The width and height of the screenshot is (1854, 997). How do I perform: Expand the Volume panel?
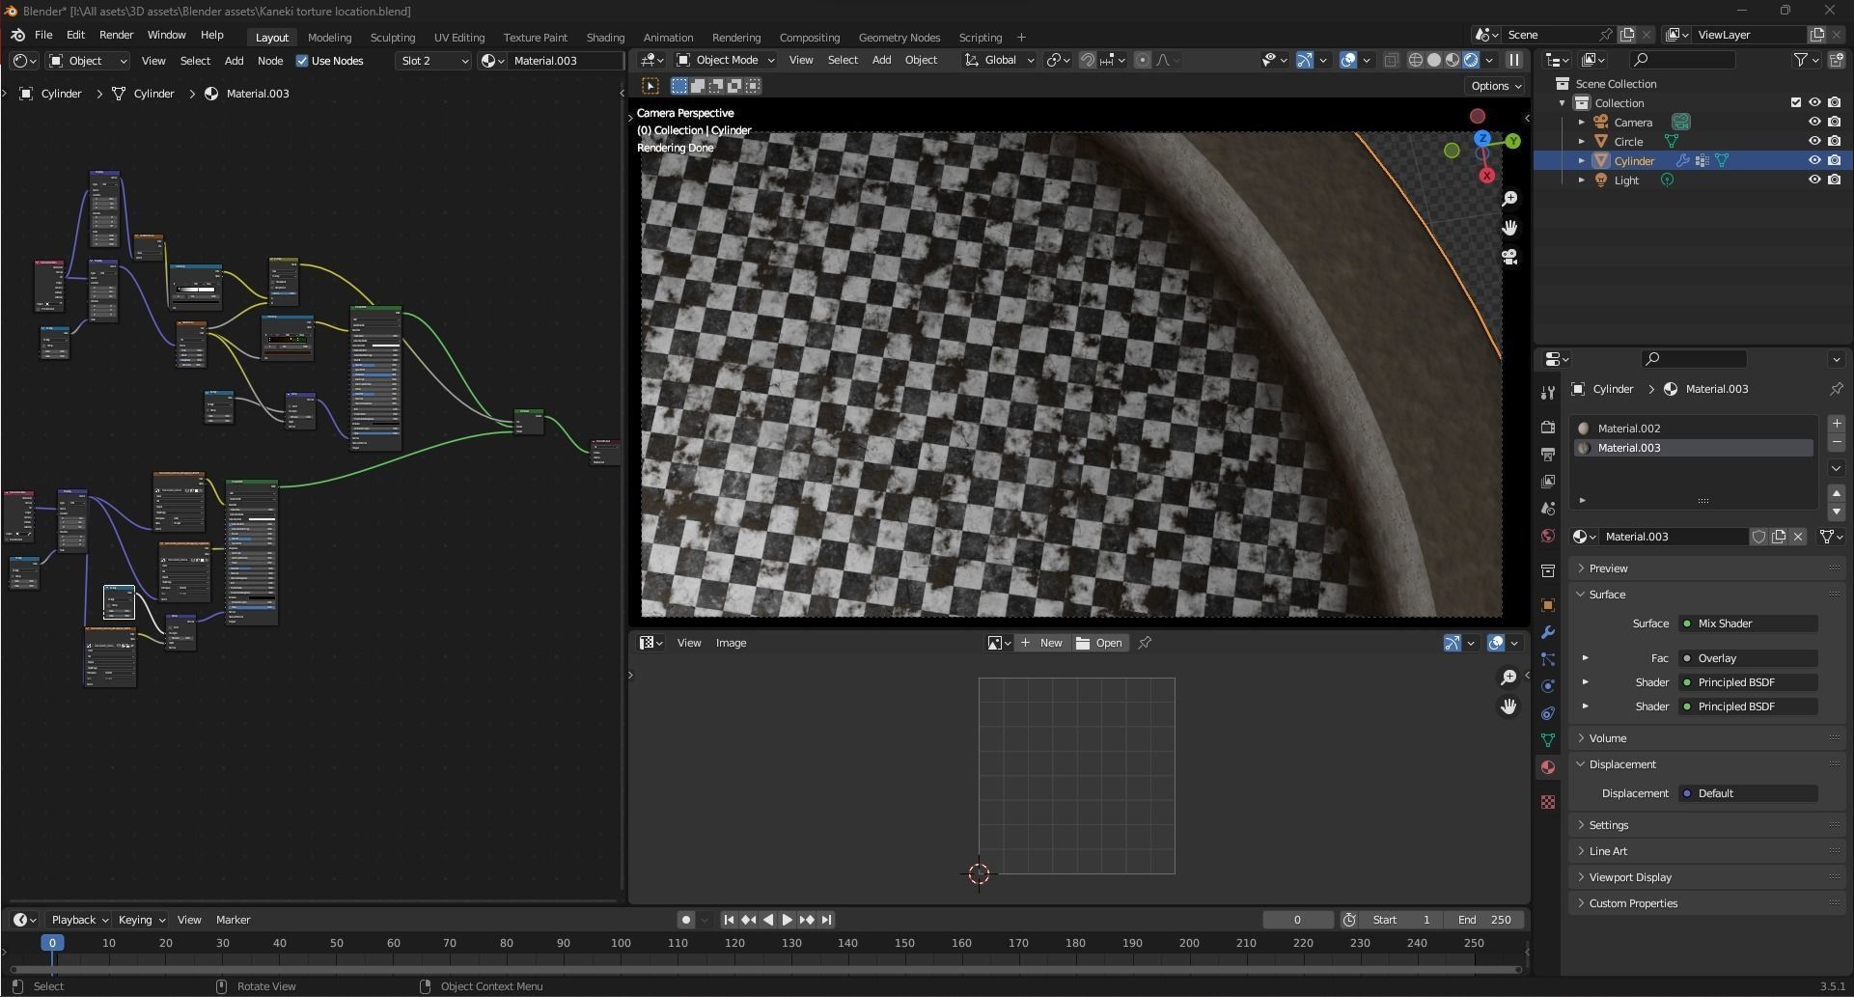1608,738
